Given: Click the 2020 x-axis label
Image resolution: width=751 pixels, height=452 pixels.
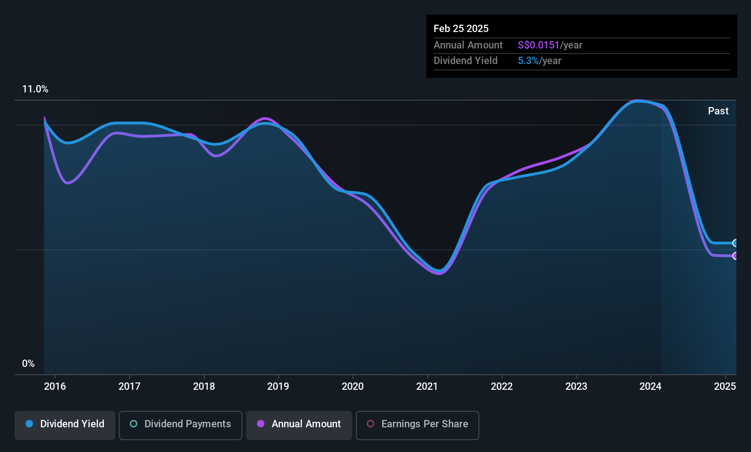Looking at the screenshot, I should tap(353, 386).
